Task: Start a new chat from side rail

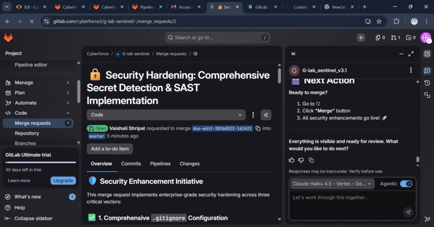Action: (x=427, y=54)
